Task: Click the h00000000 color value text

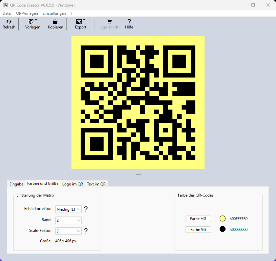Action: (239, 229)
